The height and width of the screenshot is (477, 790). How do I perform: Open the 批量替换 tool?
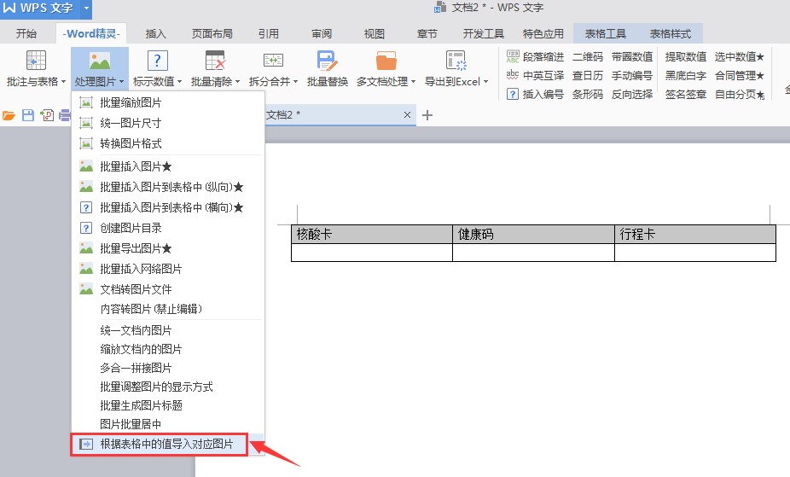point(328,68)
